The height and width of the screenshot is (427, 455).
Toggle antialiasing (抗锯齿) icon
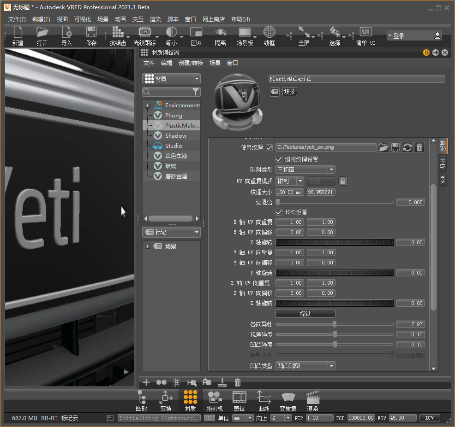[118, 36]
